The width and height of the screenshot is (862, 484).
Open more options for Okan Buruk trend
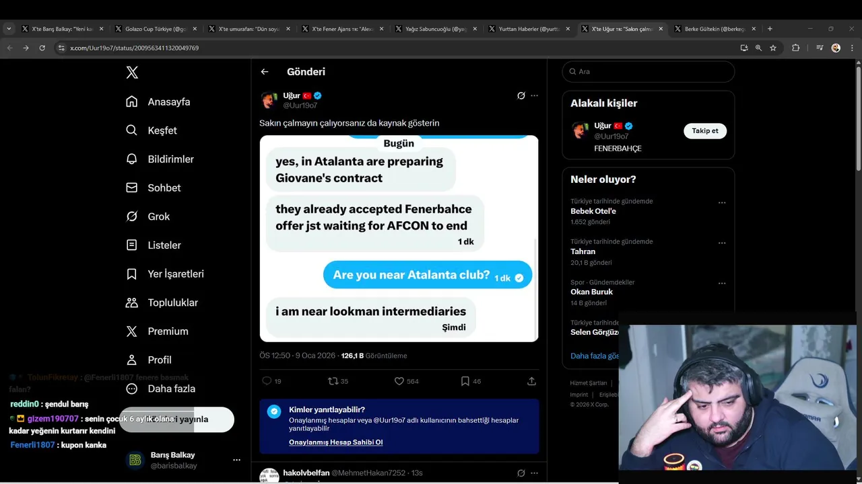coord(722,283)
